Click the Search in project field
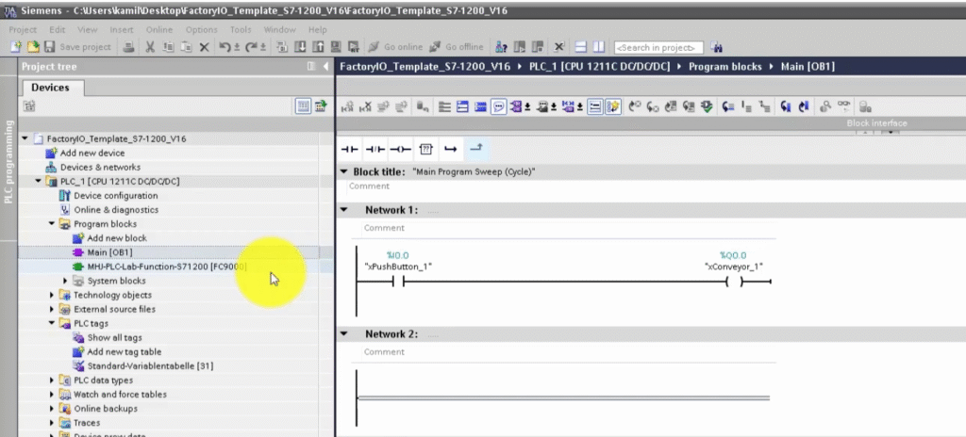The width and height of the screenshot is (966, 437). pos(658,47)
